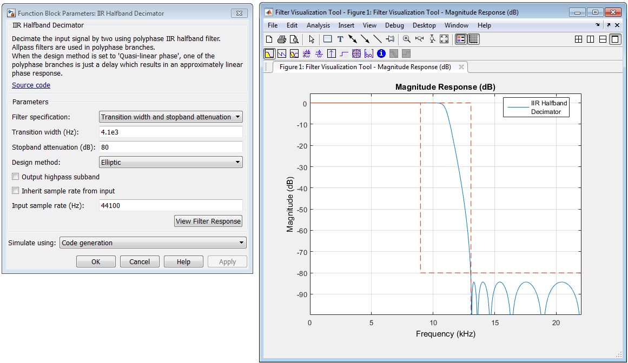Screen dimensions: 628x363
Task: Click Magnitude Response Estimate icon
Action: click(394, 53)
